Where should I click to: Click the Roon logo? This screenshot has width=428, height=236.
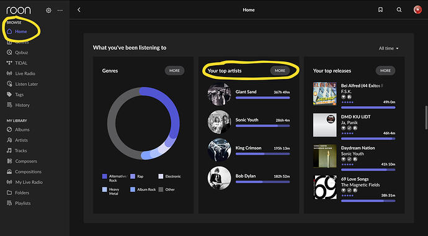click(x=19, y=11)
